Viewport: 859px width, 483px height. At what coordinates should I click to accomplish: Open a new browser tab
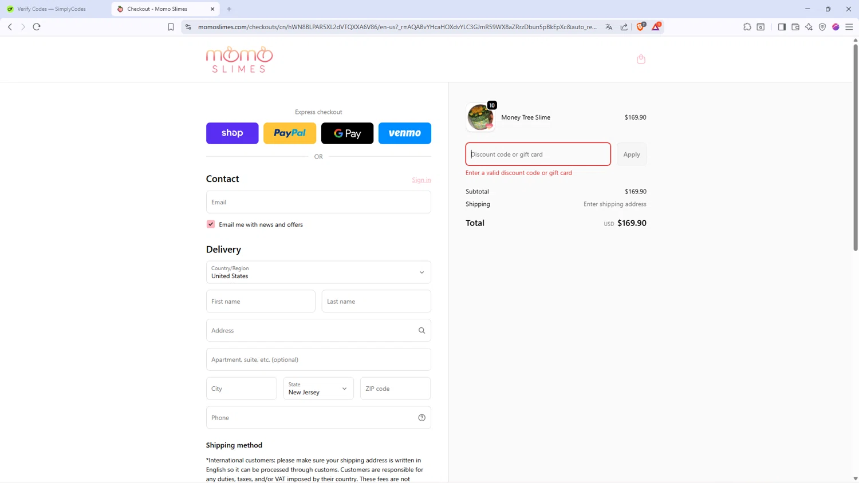[229, 9]
